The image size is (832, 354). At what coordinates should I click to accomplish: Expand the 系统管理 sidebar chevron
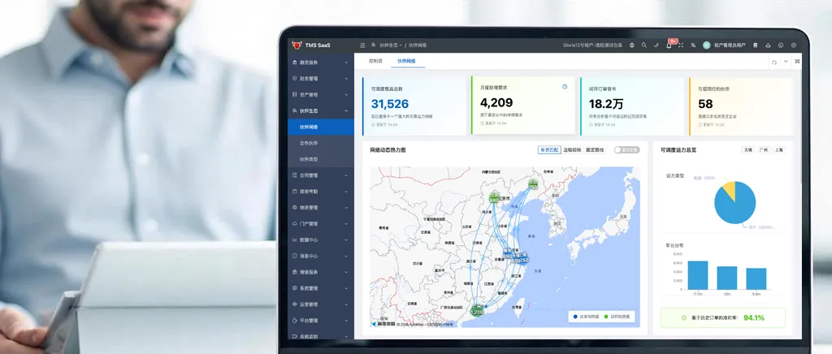pyautogui.click(x=346, y=288)
